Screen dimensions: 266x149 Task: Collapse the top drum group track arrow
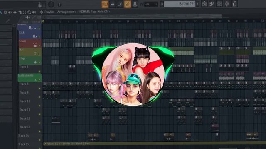point(35,28)
